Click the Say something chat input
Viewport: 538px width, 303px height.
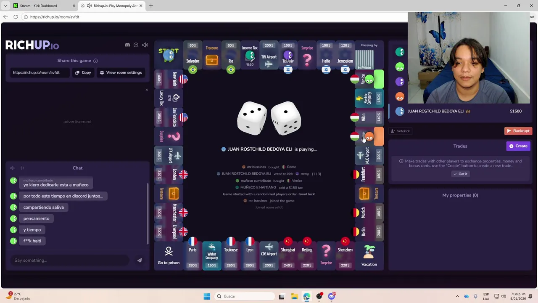pyautogui.click(x=69, y=260)
